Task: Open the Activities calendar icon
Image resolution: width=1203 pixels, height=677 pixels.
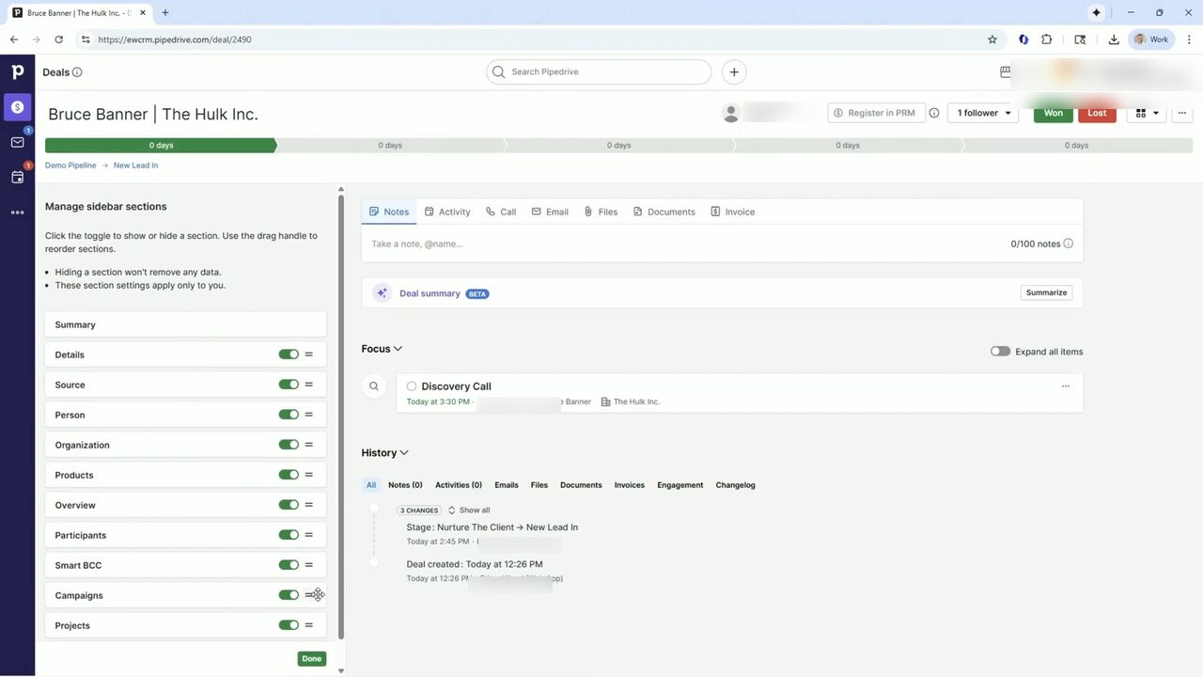Action: coord(17,177)
